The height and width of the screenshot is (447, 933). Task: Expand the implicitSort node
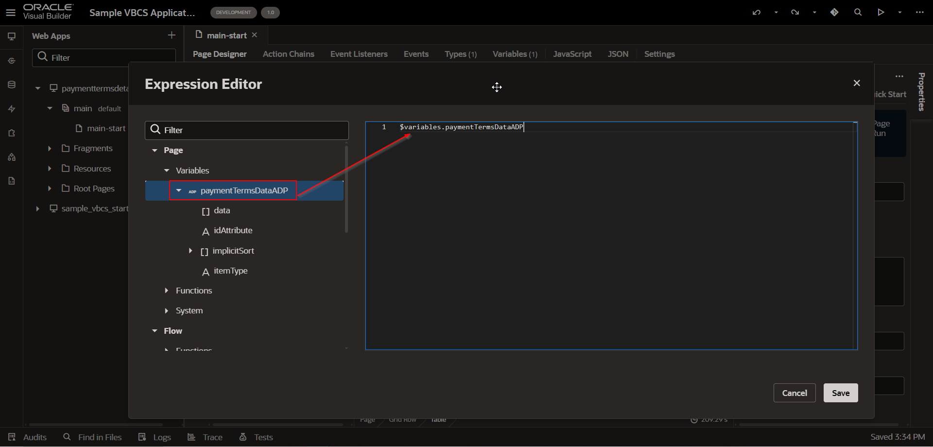tap(190, 251)
